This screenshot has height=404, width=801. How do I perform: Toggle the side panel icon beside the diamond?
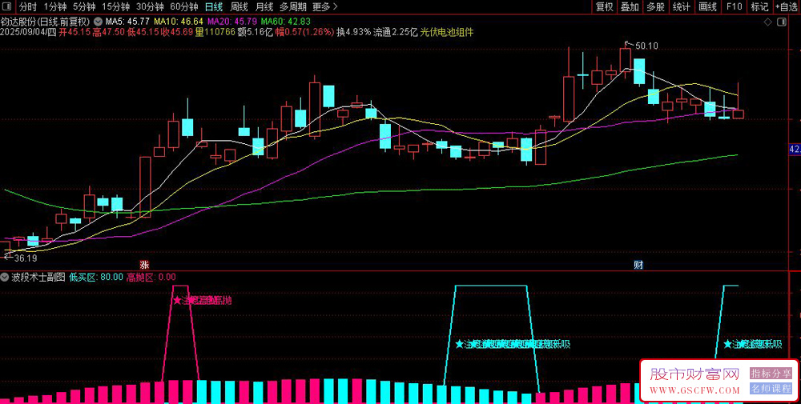(x=780, y=22)
